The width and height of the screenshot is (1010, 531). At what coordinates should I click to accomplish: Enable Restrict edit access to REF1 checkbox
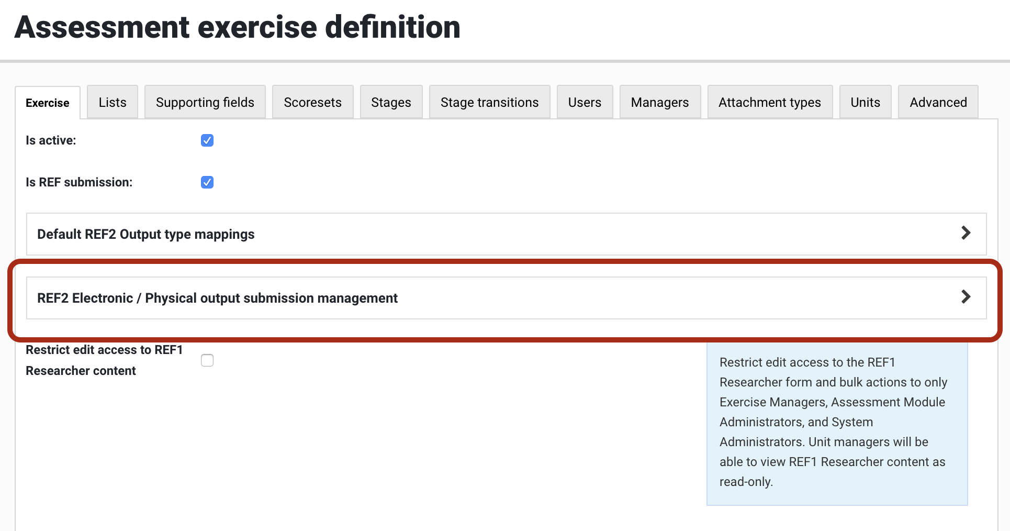coord(207,360)
